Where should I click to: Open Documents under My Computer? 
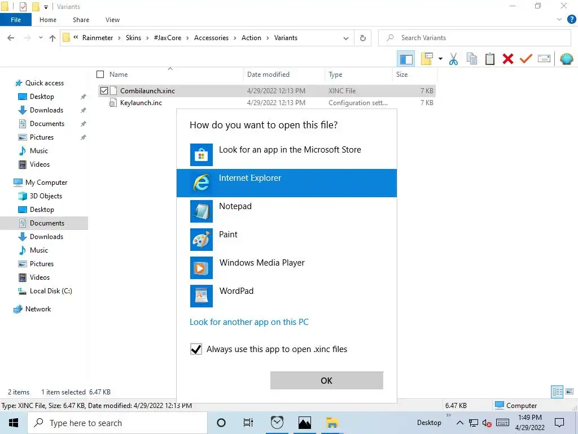click(x=47, y=223)
